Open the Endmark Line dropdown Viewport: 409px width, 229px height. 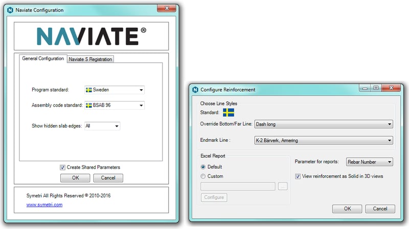pyautogui.click(x=324, y=141)
